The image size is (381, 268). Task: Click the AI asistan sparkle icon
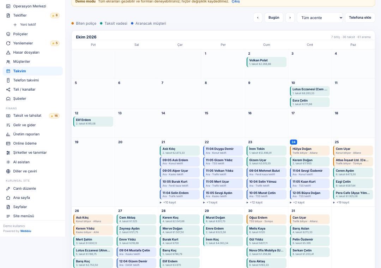coord(8,162)
